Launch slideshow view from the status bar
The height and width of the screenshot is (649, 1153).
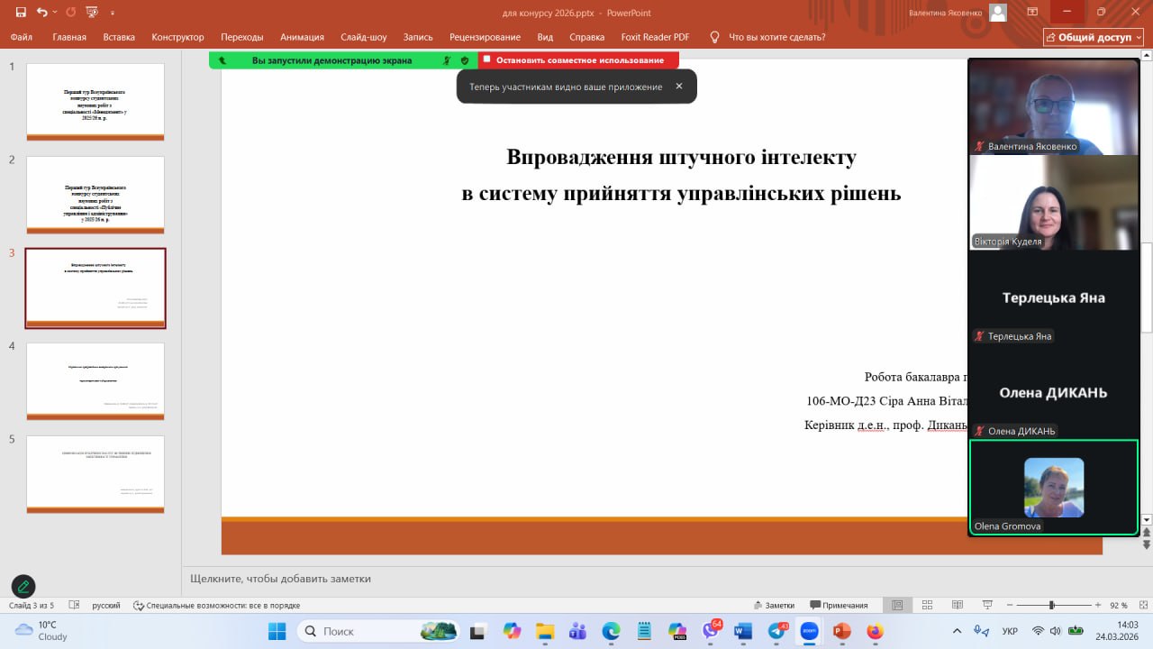pos(988,605)
